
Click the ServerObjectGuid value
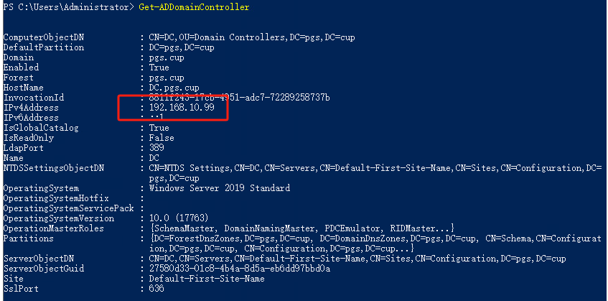coord(239,269)
